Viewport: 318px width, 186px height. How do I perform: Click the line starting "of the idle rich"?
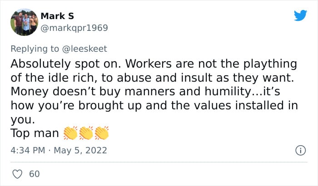(x=152, y=78)
